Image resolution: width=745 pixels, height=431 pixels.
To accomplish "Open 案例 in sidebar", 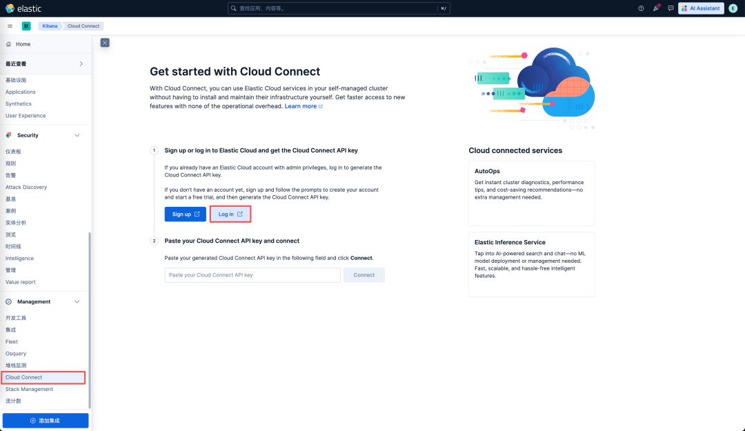I will 10,211.
